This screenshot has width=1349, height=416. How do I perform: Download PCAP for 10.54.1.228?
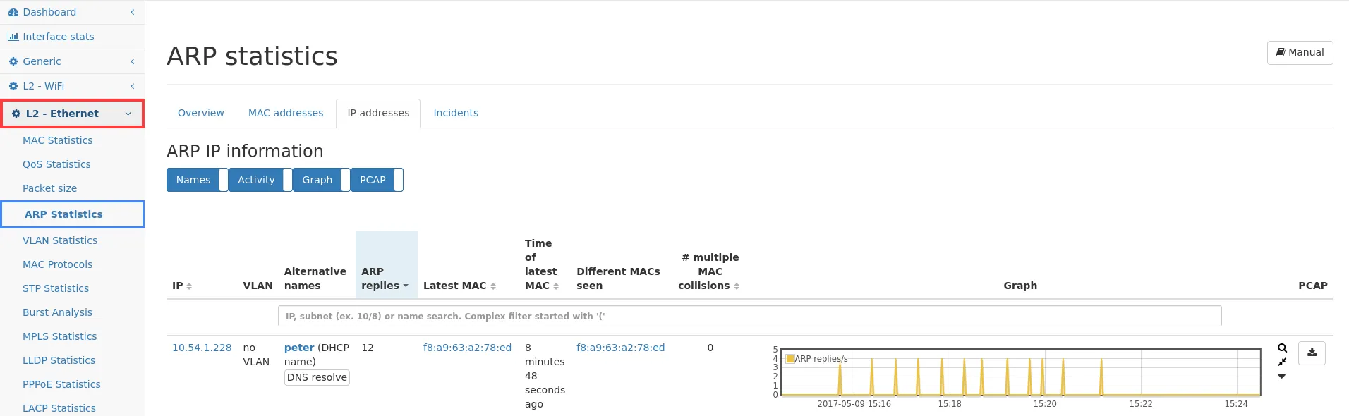point(1312,353)
